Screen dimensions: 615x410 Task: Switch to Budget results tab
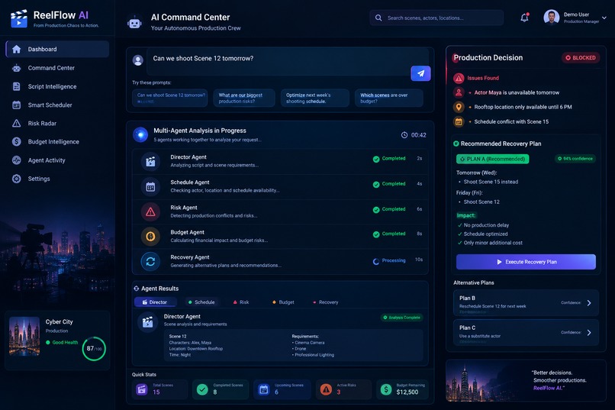pyautogui.click(x=283, y=302)
